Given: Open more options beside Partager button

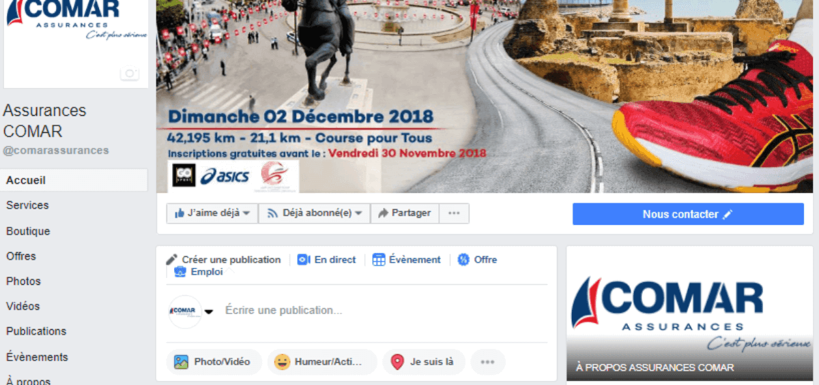Looking at the screenshot, I should [454, 213].
